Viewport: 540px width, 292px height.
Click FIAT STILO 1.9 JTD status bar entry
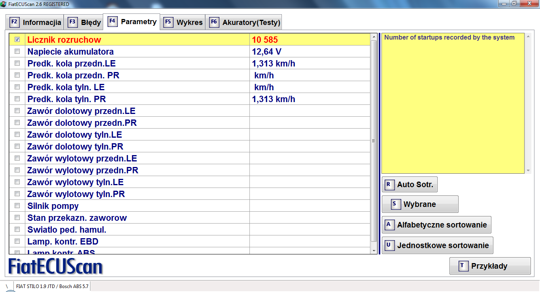(x=52, y=286)
